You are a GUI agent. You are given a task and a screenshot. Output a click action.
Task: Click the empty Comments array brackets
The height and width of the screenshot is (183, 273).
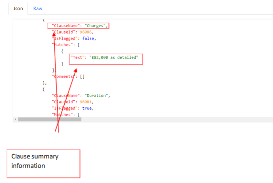(x=82, y=76)
